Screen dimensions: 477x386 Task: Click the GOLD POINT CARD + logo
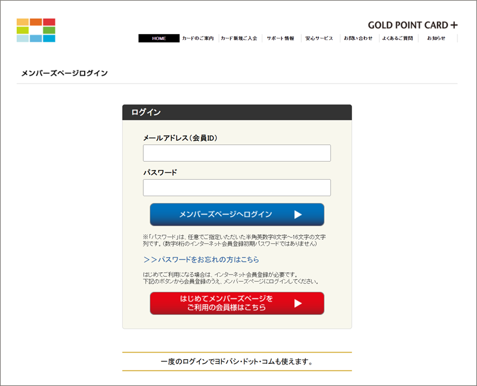[413, 25]
